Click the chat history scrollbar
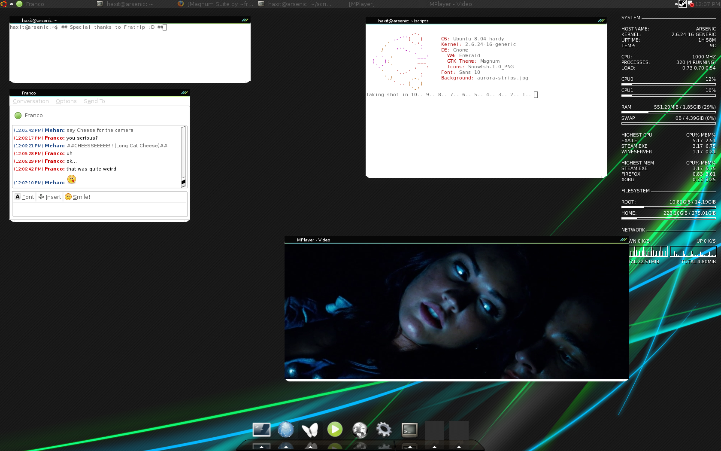 [184, 157]
